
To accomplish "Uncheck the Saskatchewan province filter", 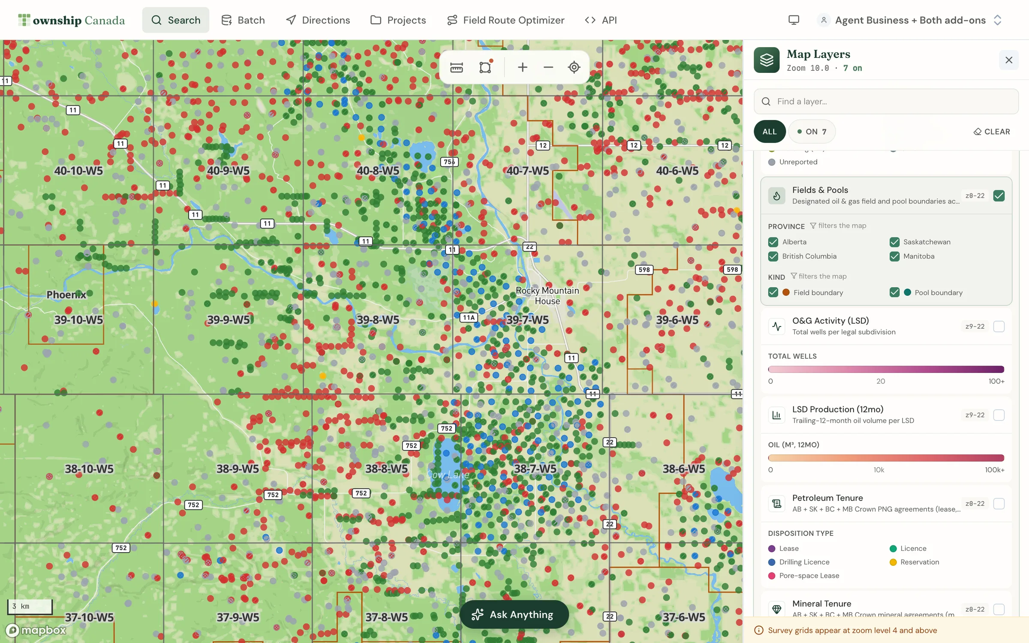I will click(894, 242).
